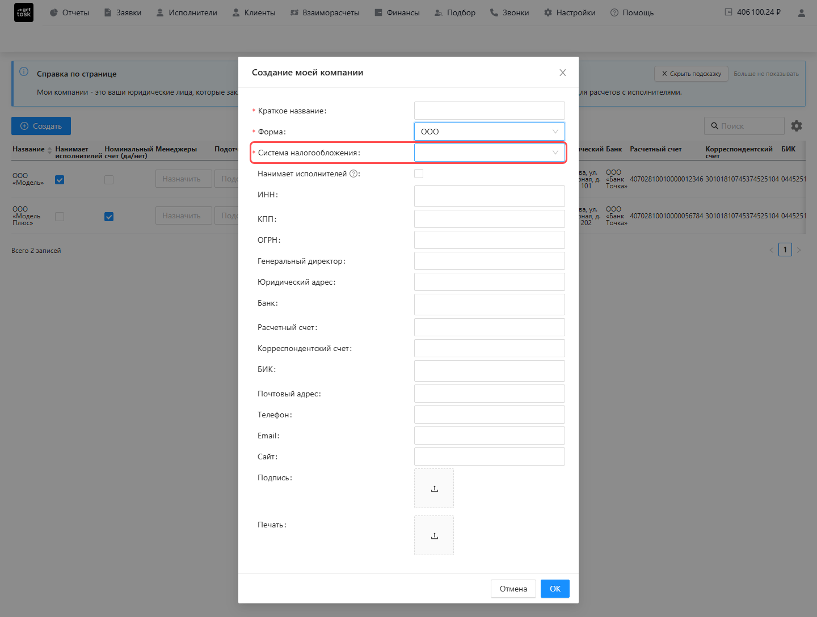Toggle nominal account checkbox for ООО «Модель»
This screenshot has width=817, height=617.
pyautogui.click(x=109, y=180)
